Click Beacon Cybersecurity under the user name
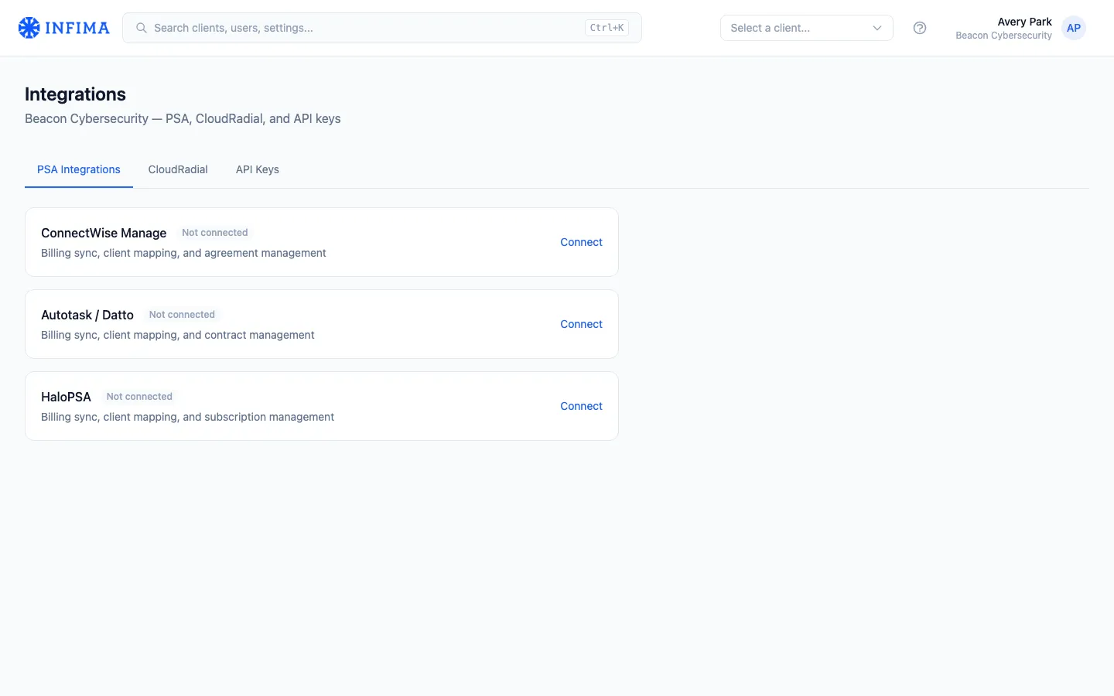This screenshot has width=1114, height=696. pyautogui.click(x=1003, y=36)
